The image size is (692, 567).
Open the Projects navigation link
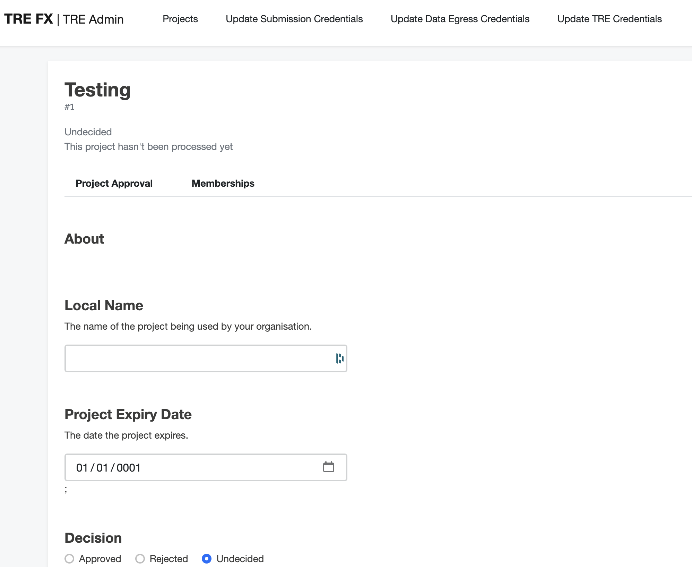tap(180, 19)
